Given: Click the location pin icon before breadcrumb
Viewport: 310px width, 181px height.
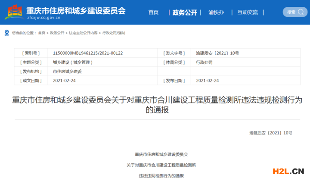Looking at the screenshot, I should (6, 33).
